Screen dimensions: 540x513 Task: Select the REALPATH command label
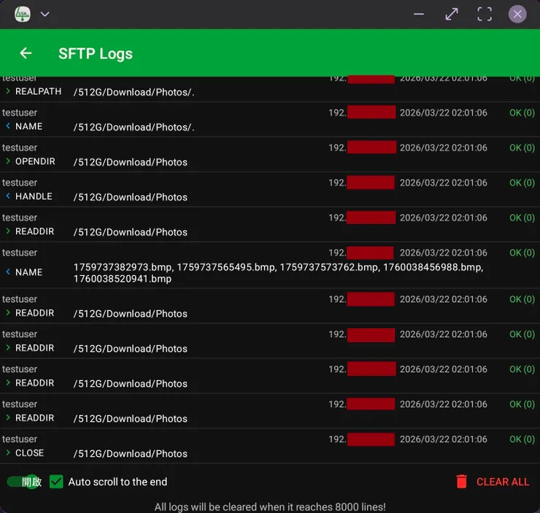pos(38,92)
